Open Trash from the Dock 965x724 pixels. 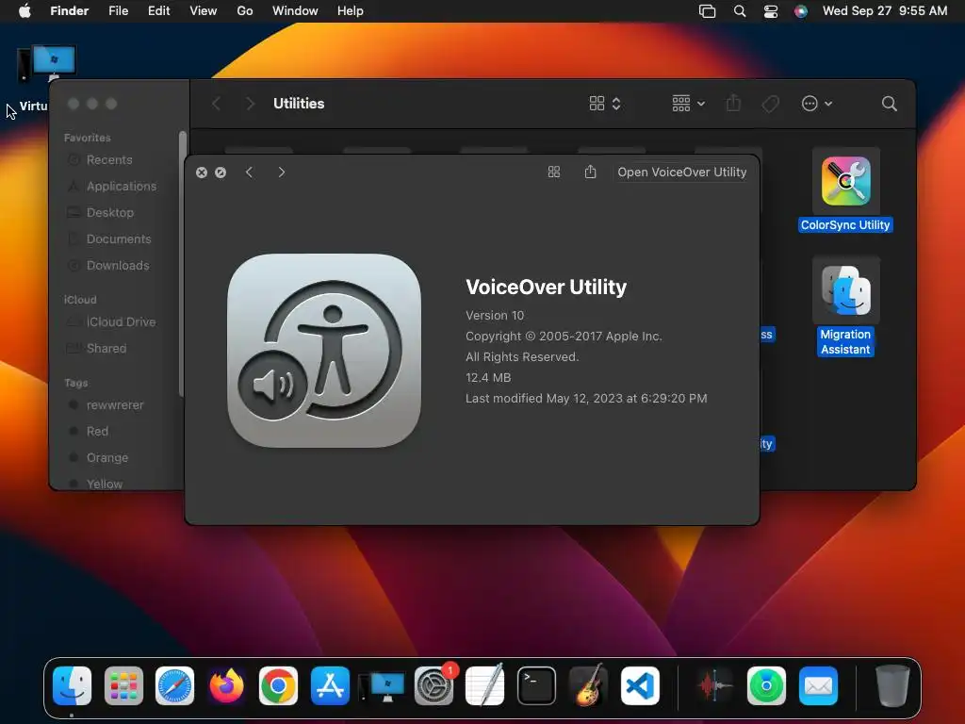(892, 685)
